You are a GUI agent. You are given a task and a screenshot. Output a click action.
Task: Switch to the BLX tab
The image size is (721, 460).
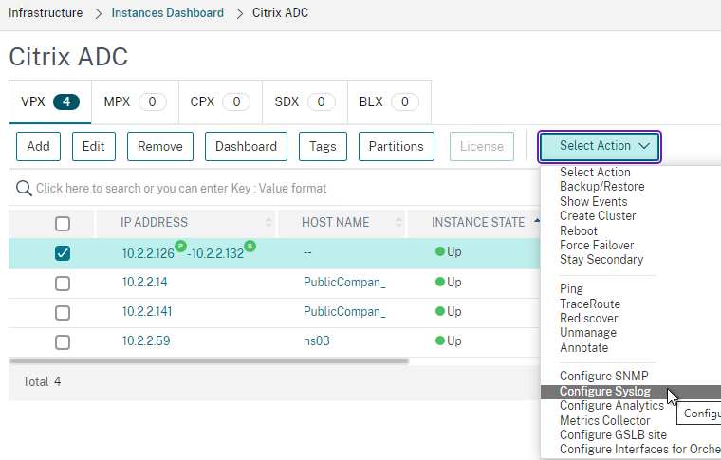tap(389, 101)
